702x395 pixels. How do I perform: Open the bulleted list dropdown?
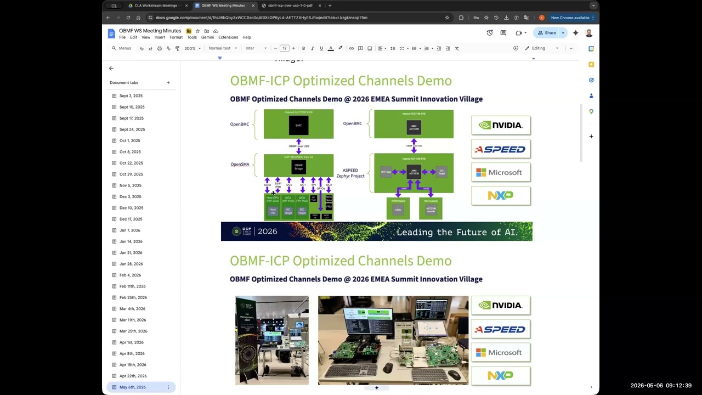(x=416, y=48)
